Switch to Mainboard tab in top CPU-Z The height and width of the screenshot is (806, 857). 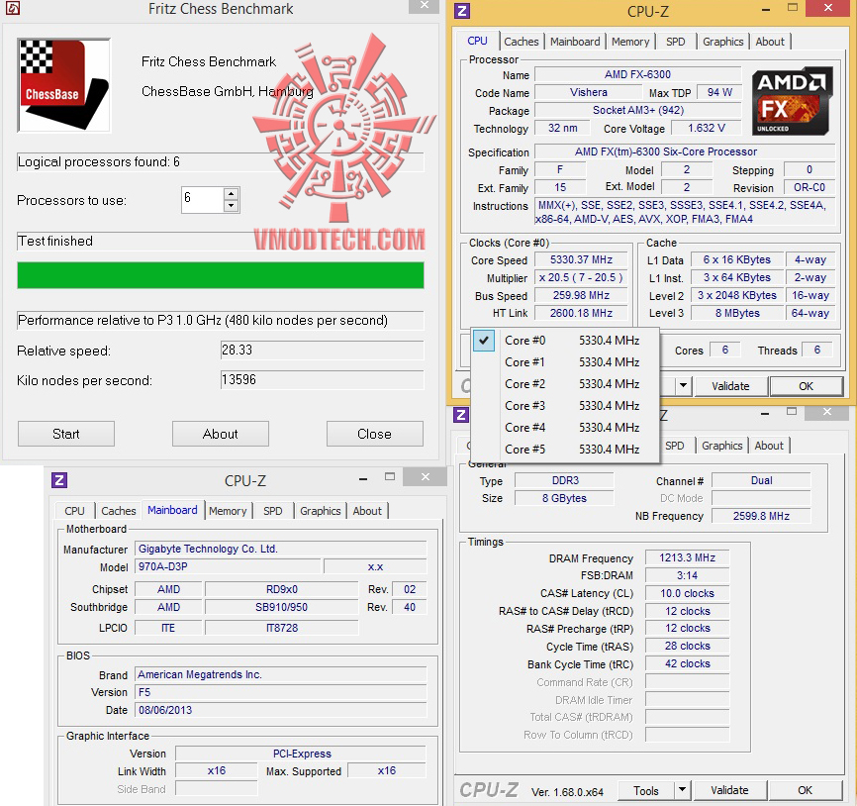pos(575,42)
